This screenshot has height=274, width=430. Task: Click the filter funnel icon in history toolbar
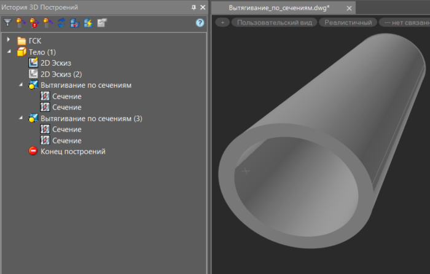(x=7, y=23)
